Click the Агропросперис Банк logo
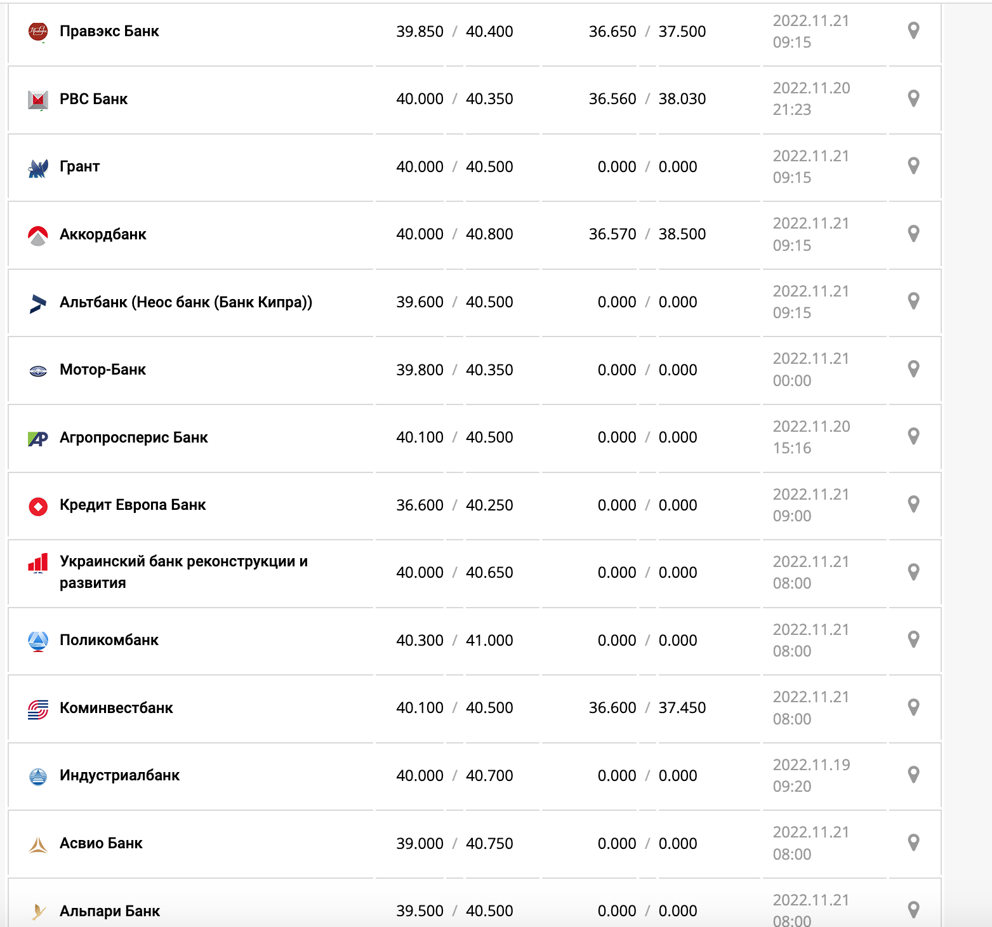The image size is (992, 927). 38,438
